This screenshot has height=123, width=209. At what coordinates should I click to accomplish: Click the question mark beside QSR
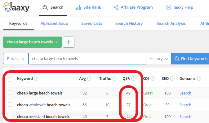click(133, 78)
